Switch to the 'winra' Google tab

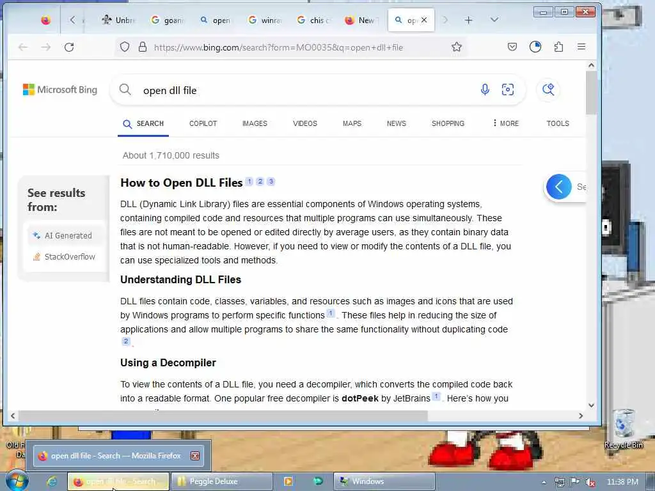265,20
